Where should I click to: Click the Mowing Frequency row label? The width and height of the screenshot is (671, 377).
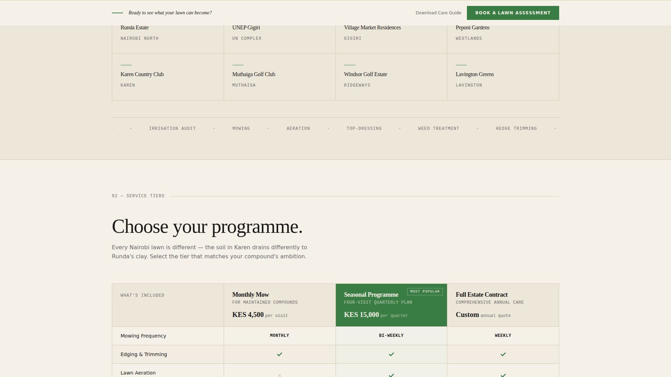tap(143, 336)
